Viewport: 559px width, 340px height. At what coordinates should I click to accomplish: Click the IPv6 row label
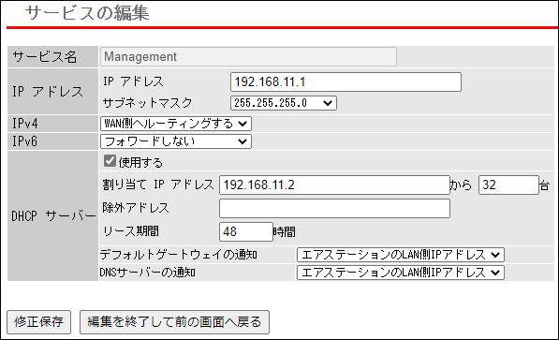point(24,141)
